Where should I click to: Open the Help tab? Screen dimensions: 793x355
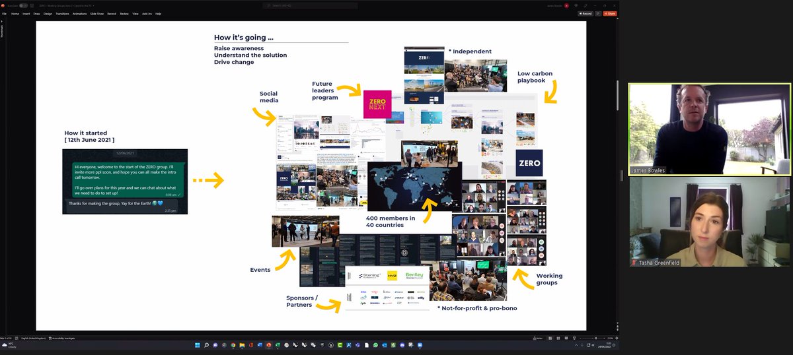click(158, 13)
